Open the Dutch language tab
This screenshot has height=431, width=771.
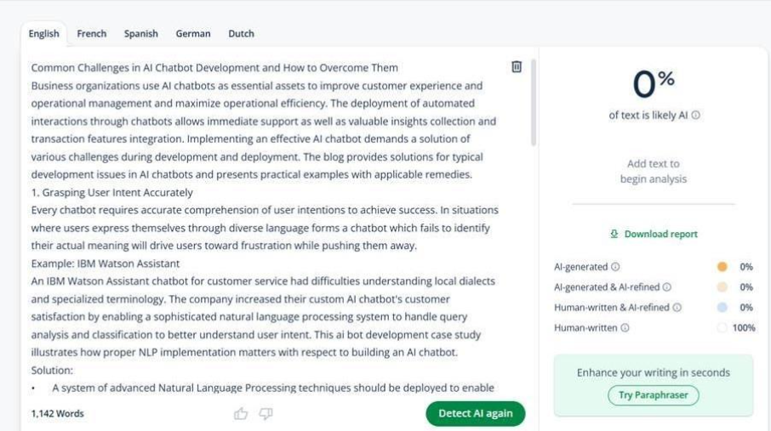(x=241, y=34)
